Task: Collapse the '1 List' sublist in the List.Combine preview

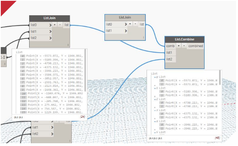Action: tap(155, 88)
